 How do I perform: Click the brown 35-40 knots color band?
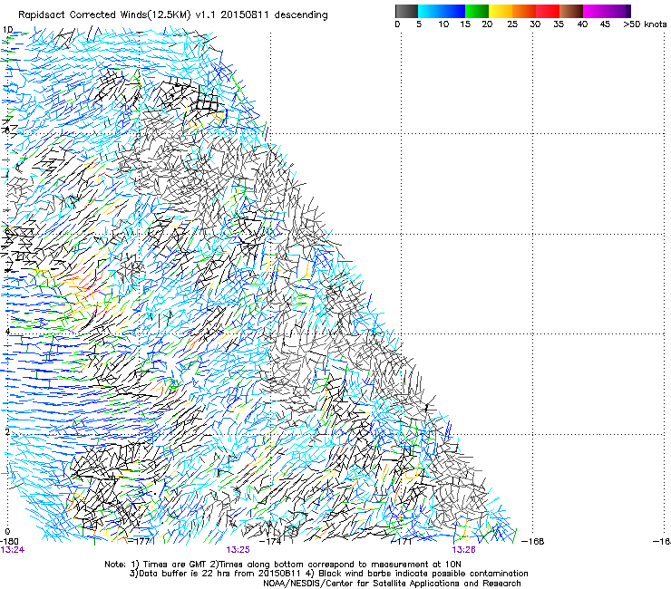point(571,11)
